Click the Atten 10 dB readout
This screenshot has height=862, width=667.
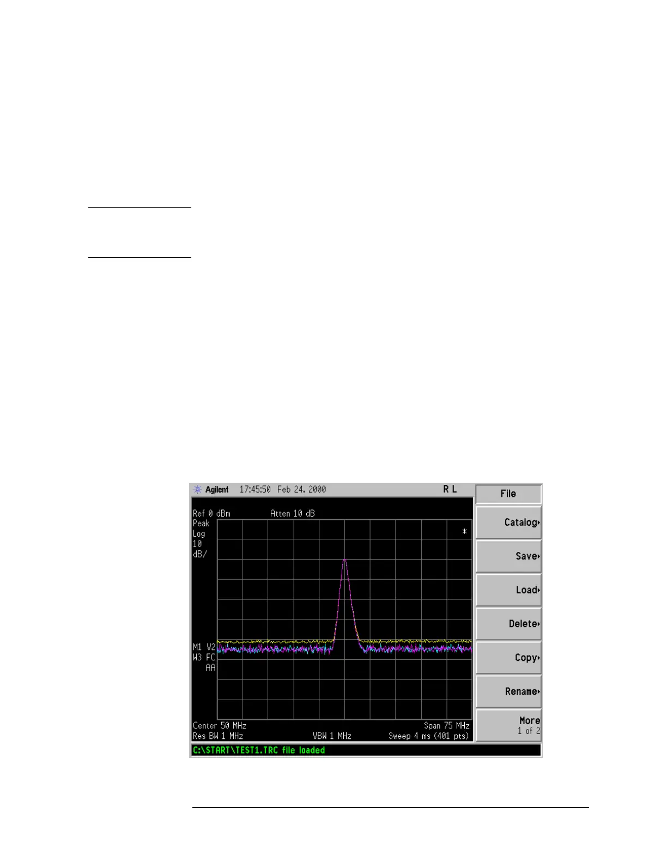click(293, 513)
